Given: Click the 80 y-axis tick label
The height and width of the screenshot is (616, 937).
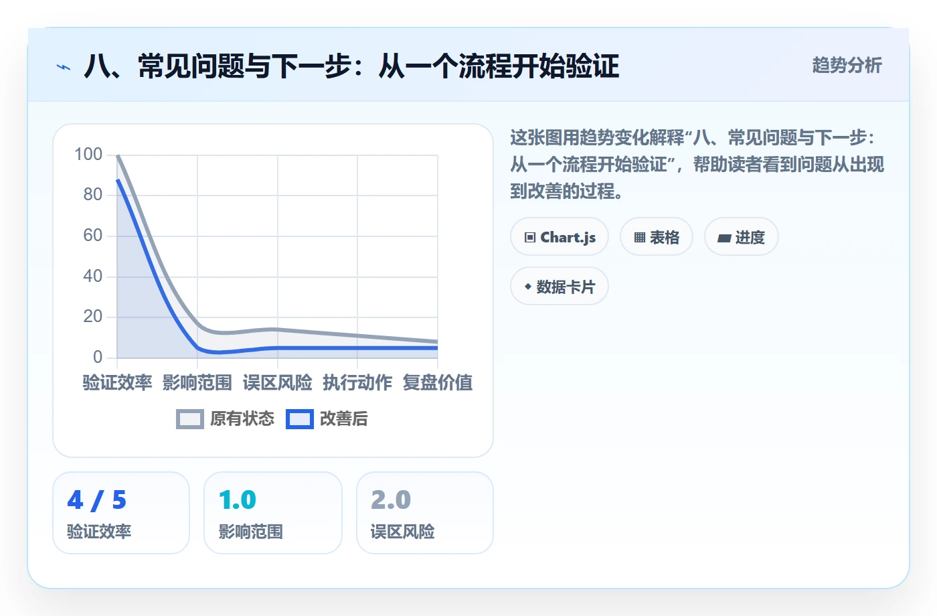Looking at the screenshot, I should pos(93,195).
